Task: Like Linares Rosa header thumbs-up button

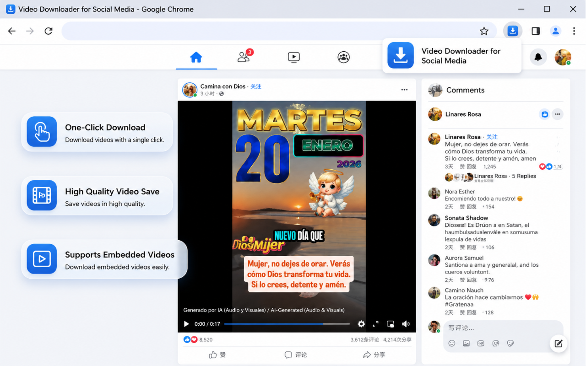Action: (544, 114)
